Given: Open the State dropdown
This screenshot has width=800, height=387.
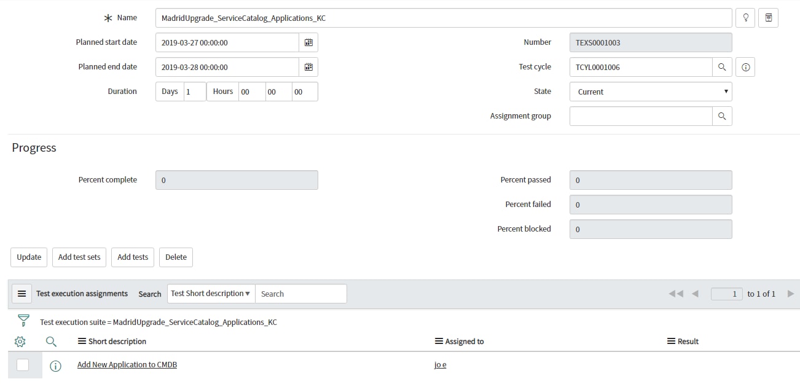Looking at the screenshot, I should click(x=650, y=91).
